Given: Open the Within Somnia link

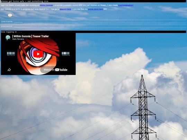Looking at the screenshot, I should pyautogui.click(x=46, y=5).
